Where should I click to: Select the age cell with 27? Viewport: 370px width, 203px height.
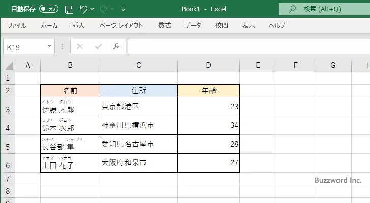(x=208, y=163)
